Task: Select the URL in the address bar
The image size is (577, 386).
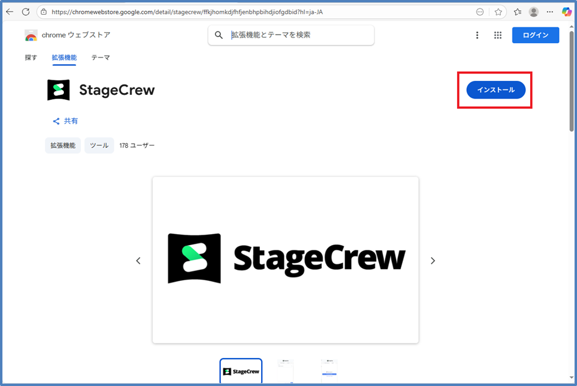Action: [187, 12]
